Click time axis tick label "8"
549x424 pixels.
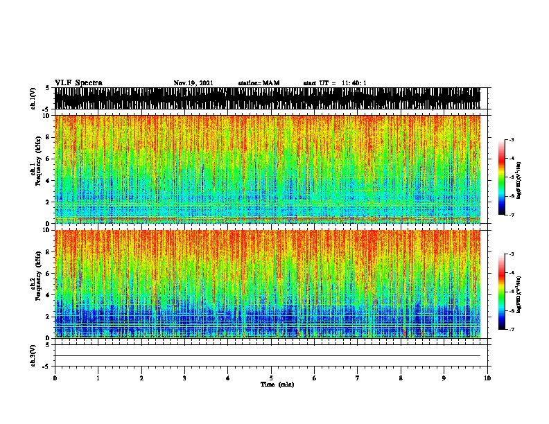pos(401,378)
